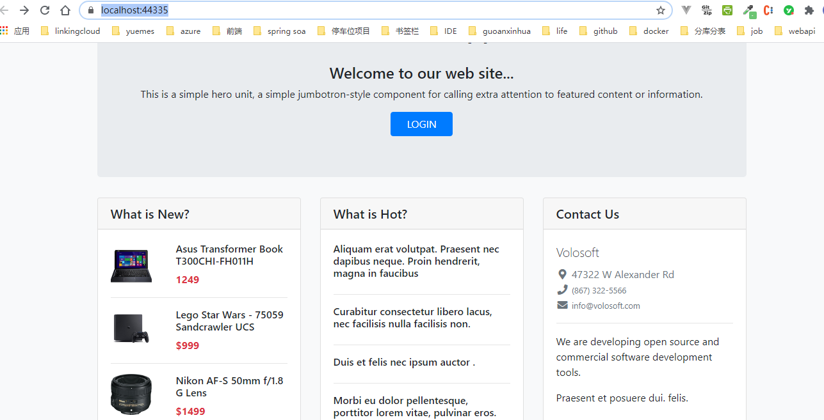Image resolution: width=824 pixels, height=420 pixels.
Task: Click the location pin beside the address
Action: (562, 274)
